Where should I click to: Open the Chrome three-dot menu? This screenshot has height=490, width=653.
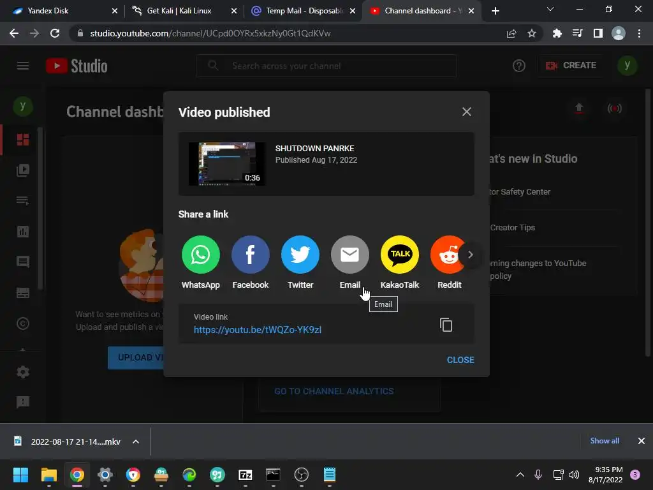tap(639, 33)
